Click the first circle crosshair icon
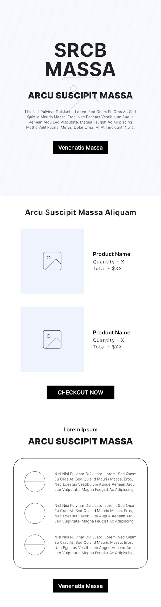161x607 pixels. 35,481
